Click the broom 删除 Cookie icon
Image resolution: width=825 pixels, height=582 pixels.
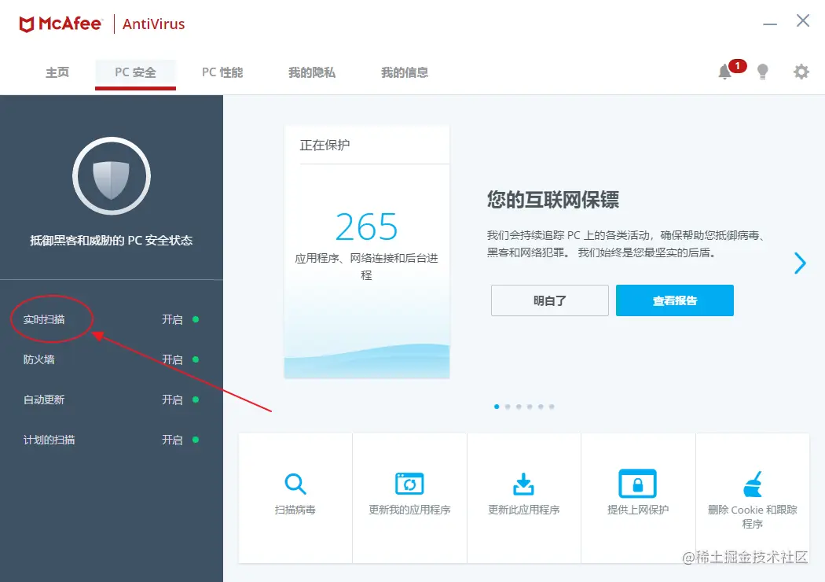(753, 484)
